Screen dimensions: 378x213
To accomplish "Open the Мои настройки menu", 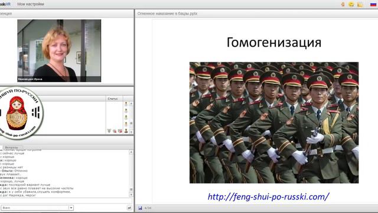I will click(31, 4).
